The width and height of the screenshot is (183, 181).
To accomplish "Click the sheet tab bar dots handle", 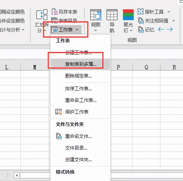I will pyautogui.click(x=8, y=175).
